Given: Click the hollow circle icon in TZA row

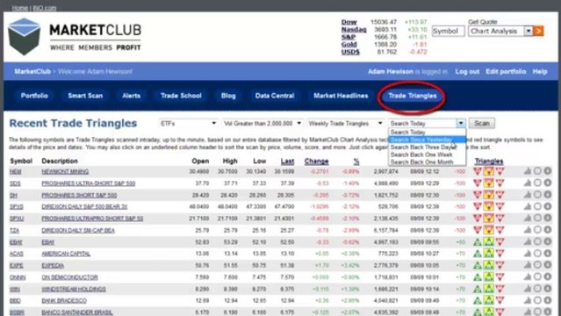Looking at the screenshot, I should [x=537, y=230].
